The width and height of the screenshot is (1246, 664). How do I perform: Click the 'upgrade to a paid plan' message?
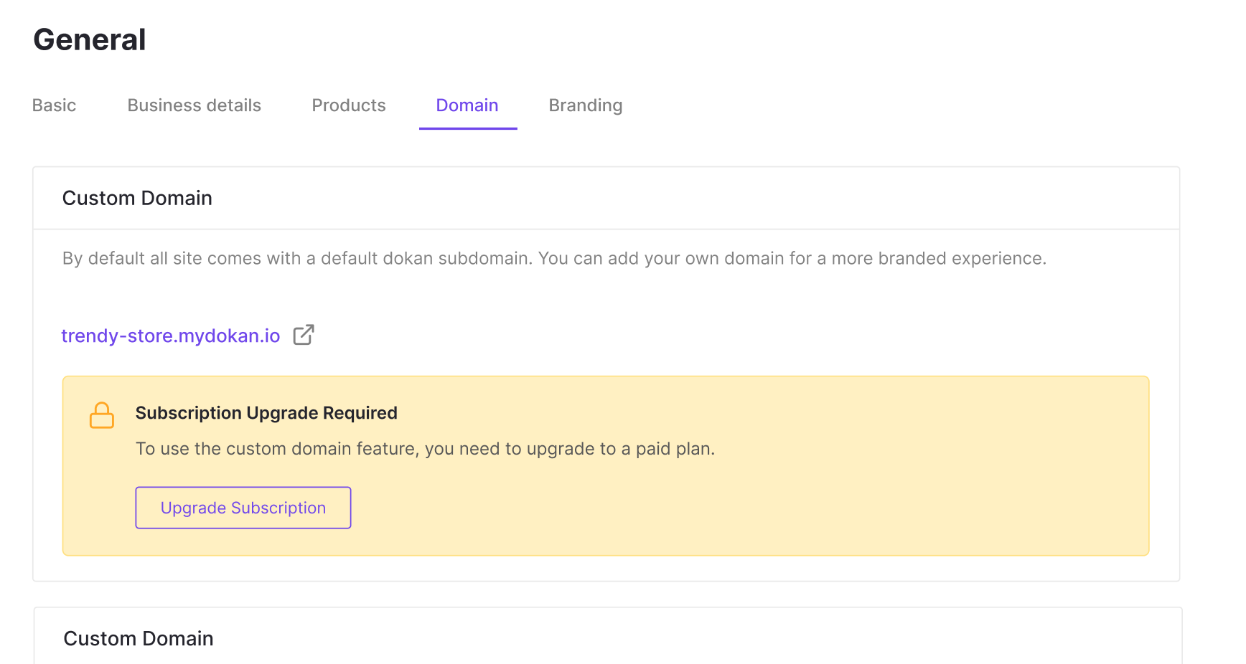point(426,449)
